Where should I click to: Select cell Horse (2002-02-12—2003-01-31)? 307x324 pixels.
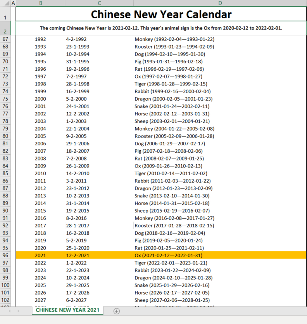220,114
